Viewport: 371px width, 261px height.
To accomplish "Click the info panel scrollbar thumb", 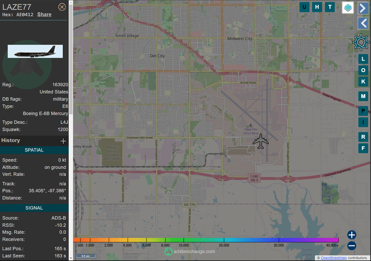I will [x=71, y=59].
